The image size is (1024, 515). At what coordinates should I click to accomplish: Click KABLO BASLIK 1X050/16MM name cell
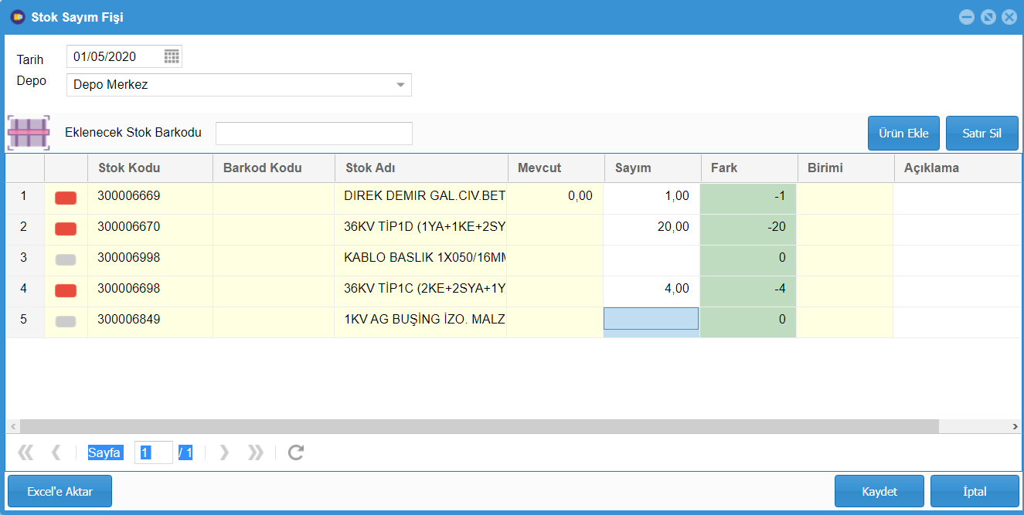(x=421, y=260)
